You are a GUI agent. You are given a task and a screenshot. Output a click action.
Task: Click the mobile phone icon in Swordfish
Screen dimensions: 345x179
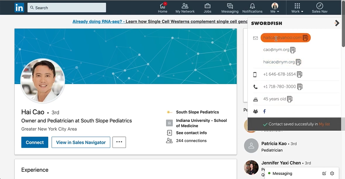click(255, 75)
